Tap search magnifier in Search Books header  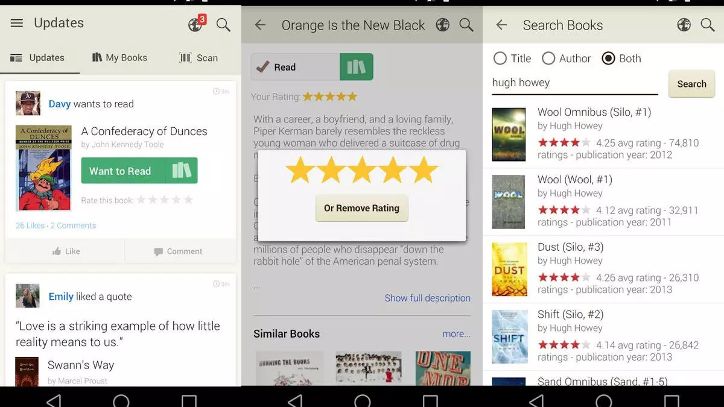coord(707,25)
